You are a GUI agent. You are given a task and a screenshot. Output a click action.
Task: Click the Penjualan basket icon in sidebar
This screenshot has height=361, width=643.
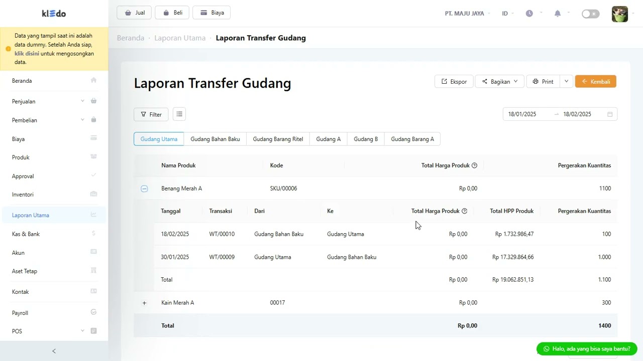[x=93, y=101]
